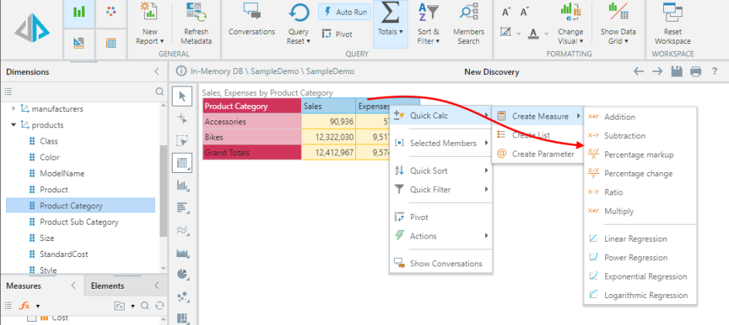The height and width of the screenshot is (325, 729).
Task: Click the Pivot ribbon button
Action: pyautogui.click(x=337, y=34)
